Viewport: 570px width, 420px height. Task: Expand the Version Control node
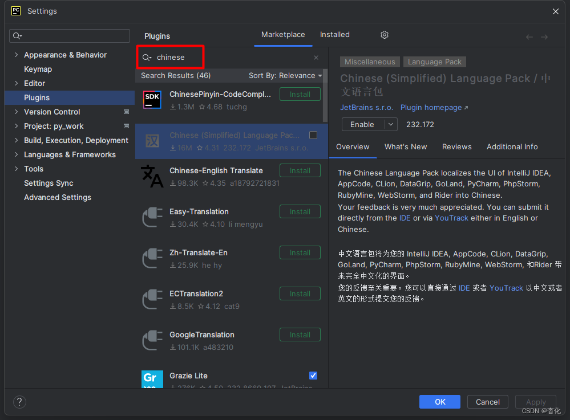(16, 112)
